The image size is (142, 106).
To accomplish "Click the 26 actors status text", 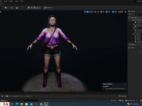I will pyautogui.click(x=132, y=44).
